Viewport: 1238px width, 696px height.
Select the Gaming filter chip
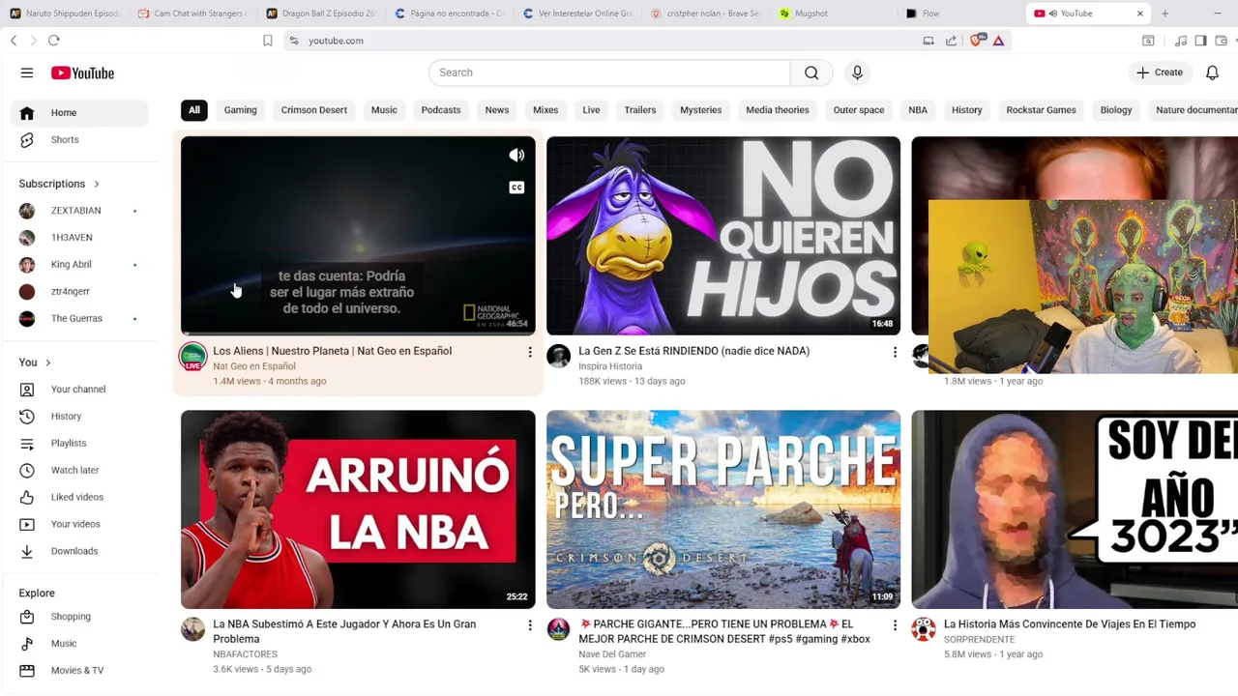point(241,110)
